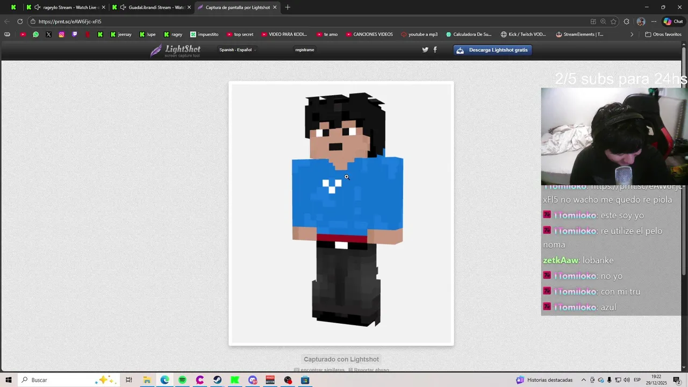This screenshot has height=387, width=688.
Task: Click Historias destacadas in taskbar
Action: 544,380
